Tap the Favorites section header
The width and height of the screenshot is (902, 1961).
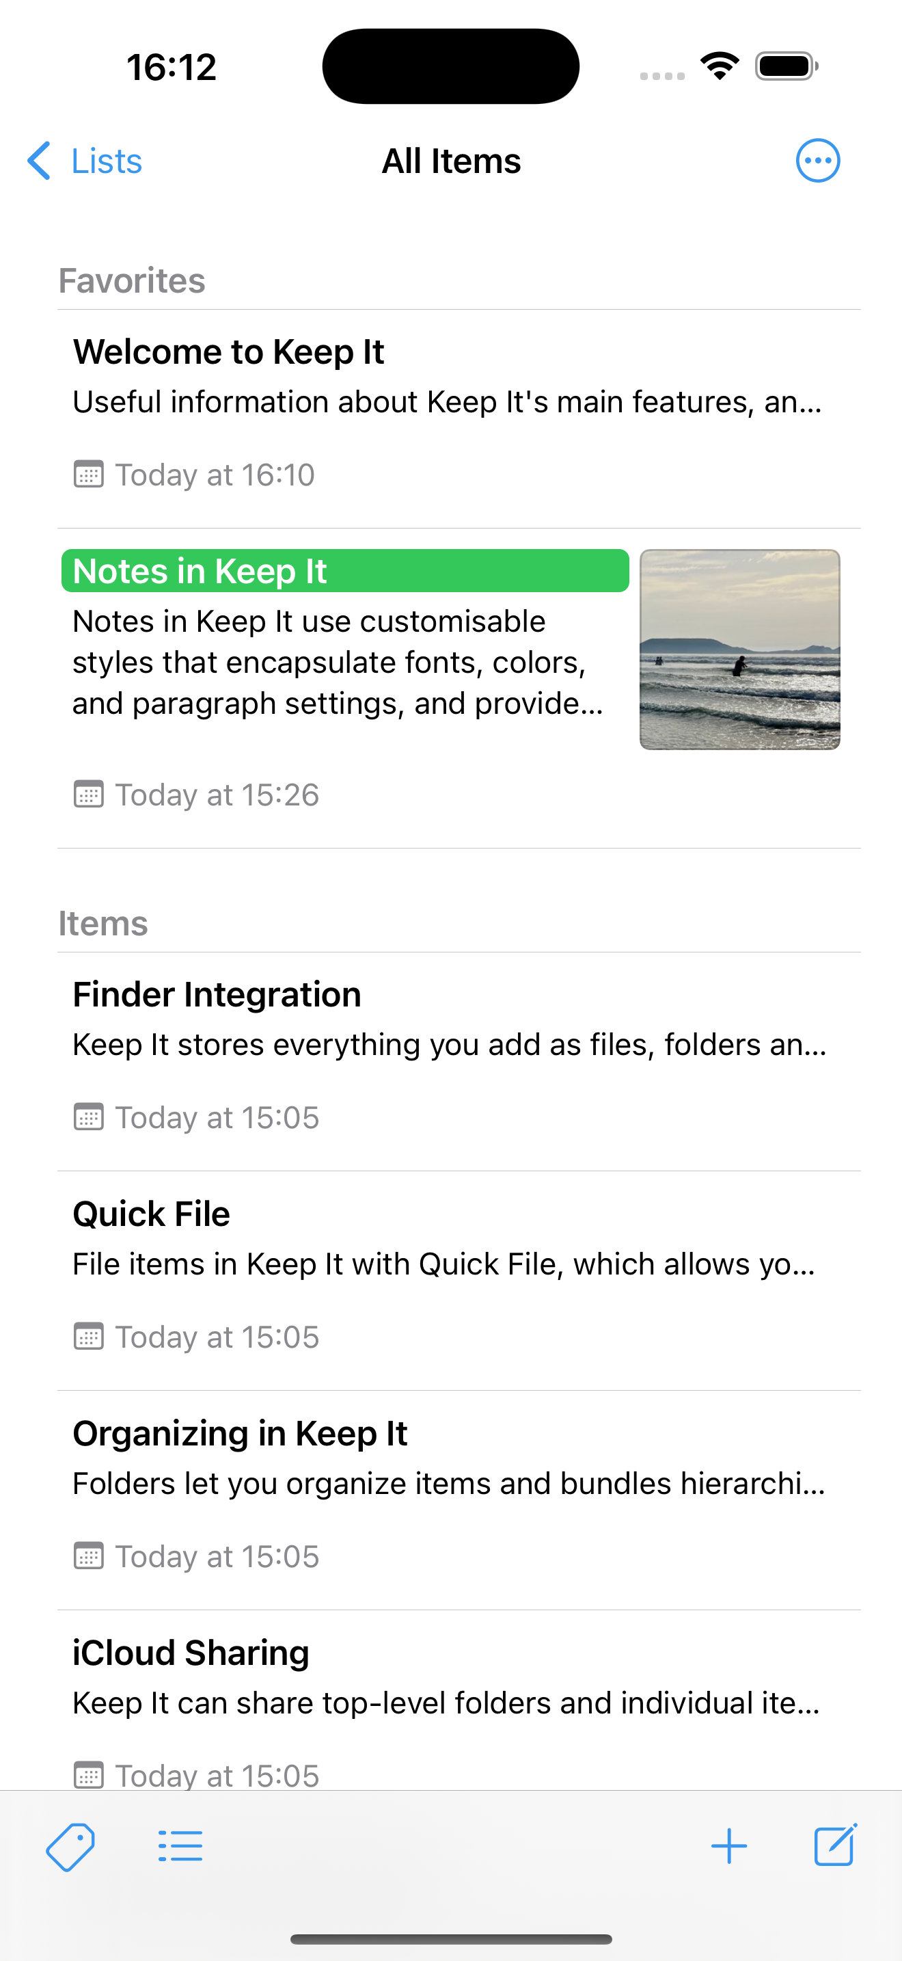(x=133, y=281)
